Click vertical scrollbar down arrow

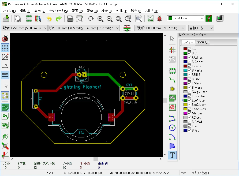(165, 155)
